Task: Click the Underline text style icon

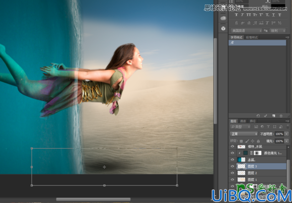Action: (x=273, y=15)
